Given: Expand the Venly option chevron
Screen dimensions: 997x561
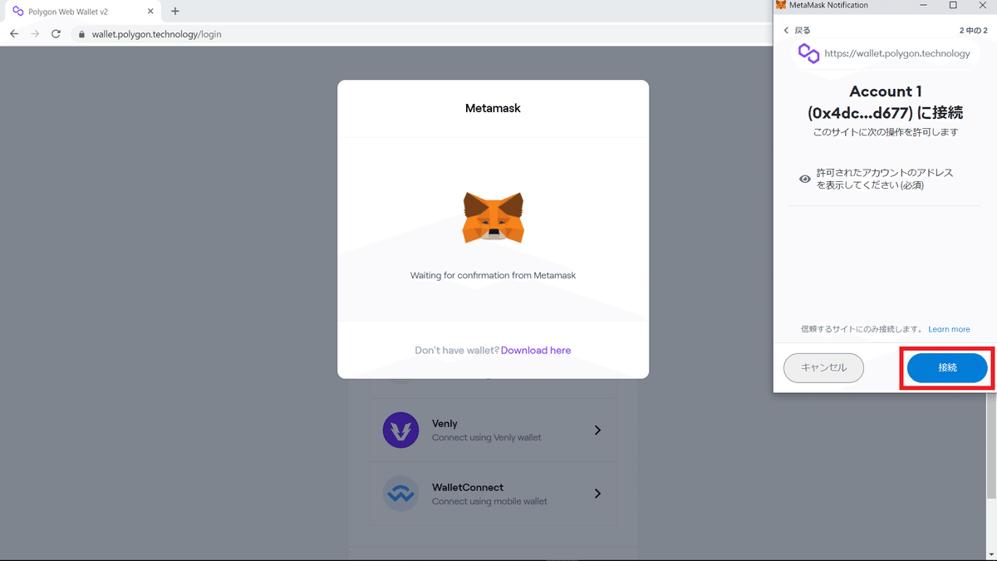Looking at the screenshot, I should (x=597, y=431).
